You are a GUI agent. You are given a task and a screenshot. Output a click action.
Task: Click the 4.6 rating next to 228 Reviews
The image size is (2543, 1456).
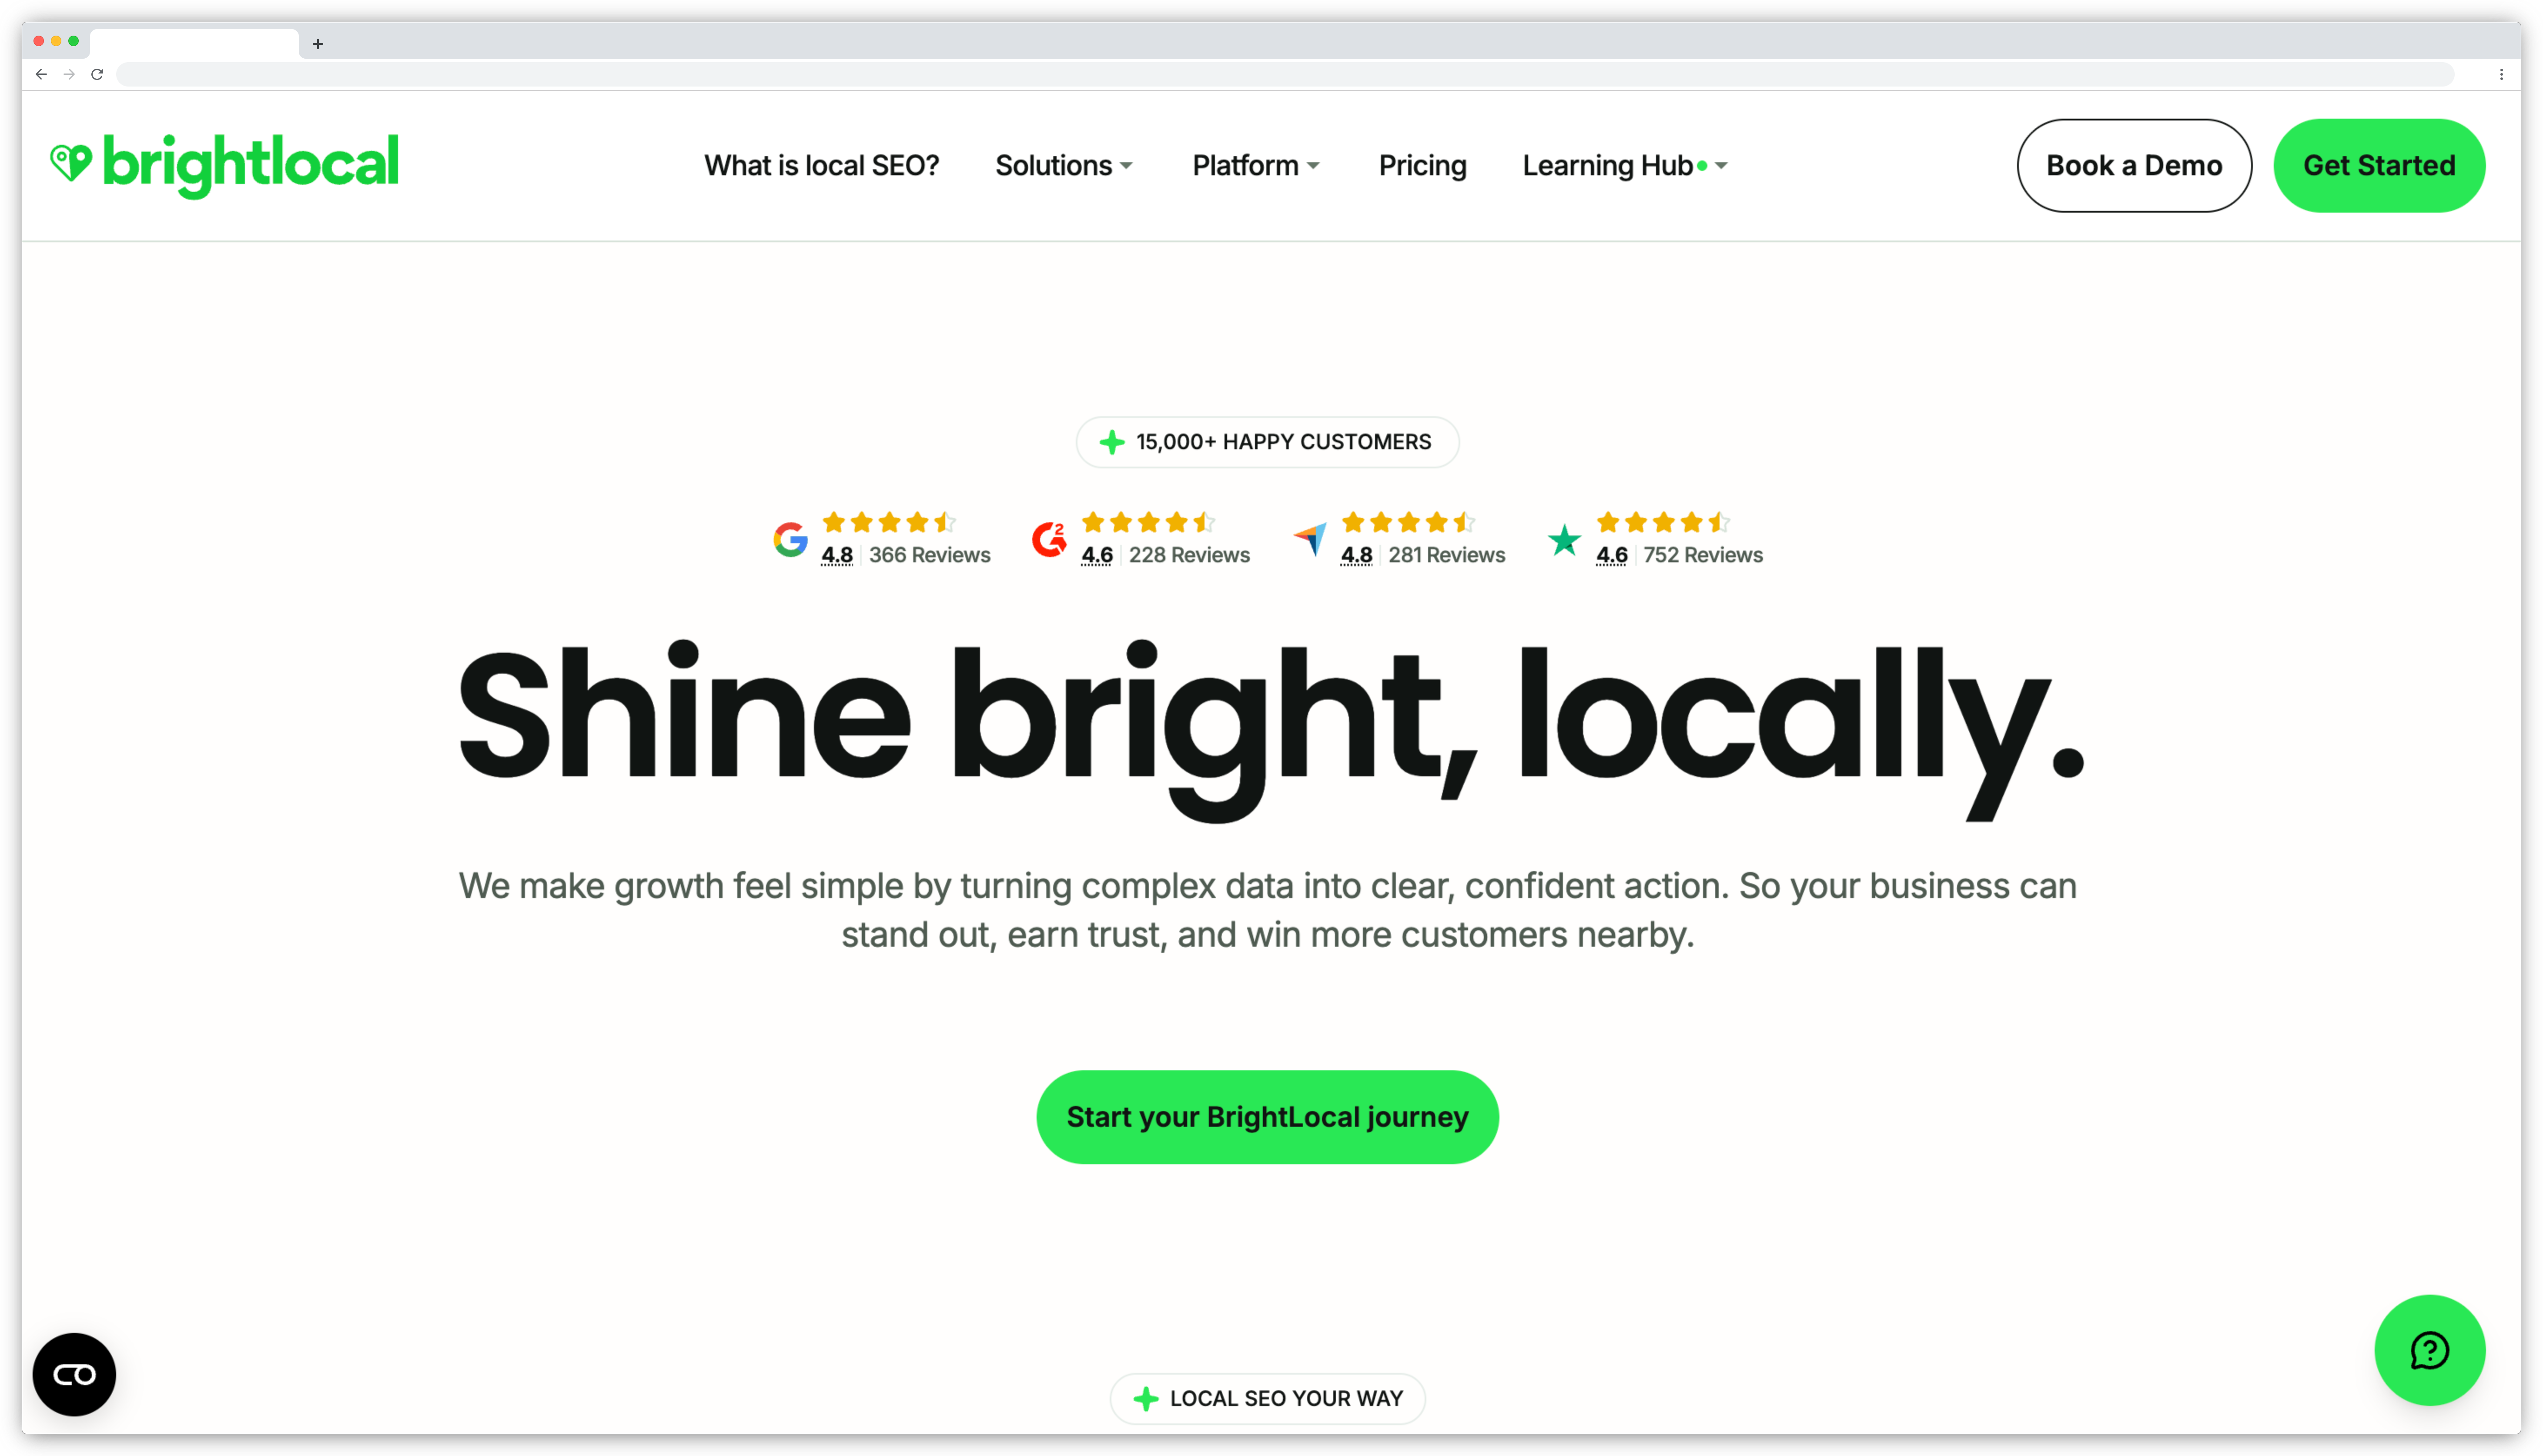1096,555
